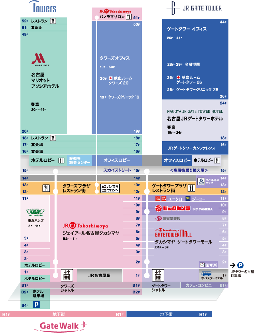Click 名古屋マリオットアソシアホテル text
This screenshot has width=254, height=333.
pos(45,80)
